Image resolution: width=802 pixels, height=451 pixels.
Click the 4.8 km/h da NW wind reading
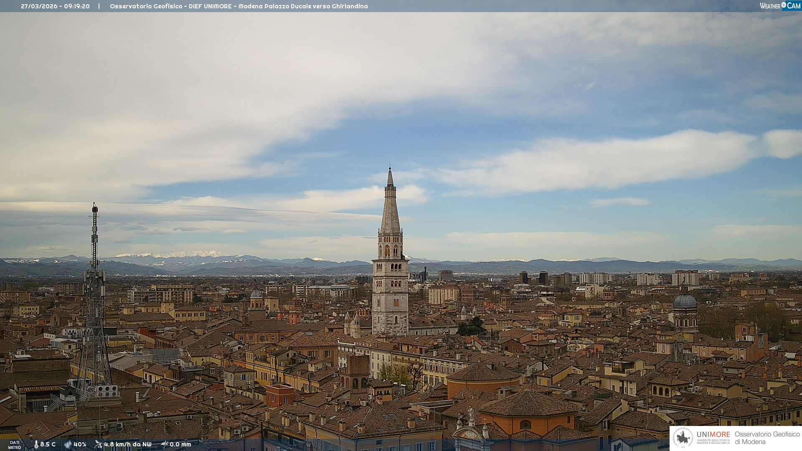(127, 444)
